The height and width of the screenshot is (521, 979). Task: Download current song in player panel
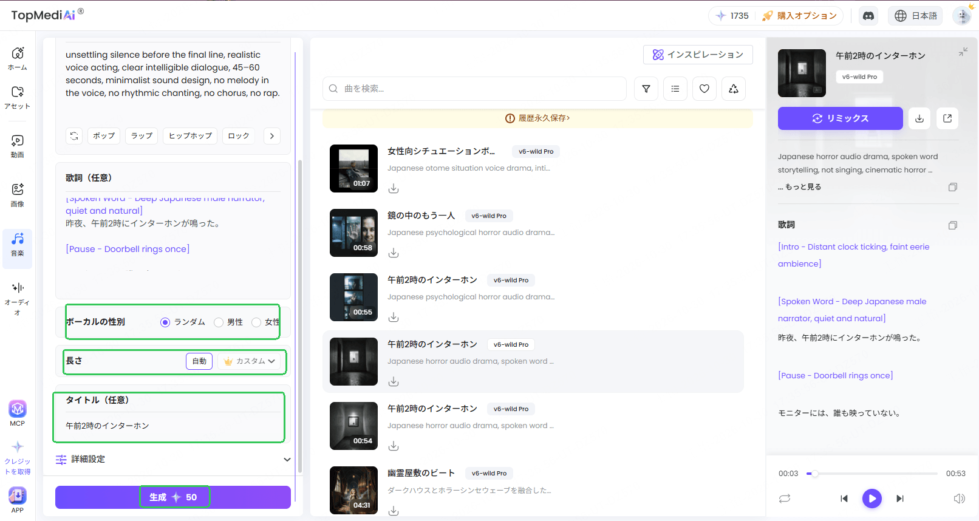pos(919,118)
